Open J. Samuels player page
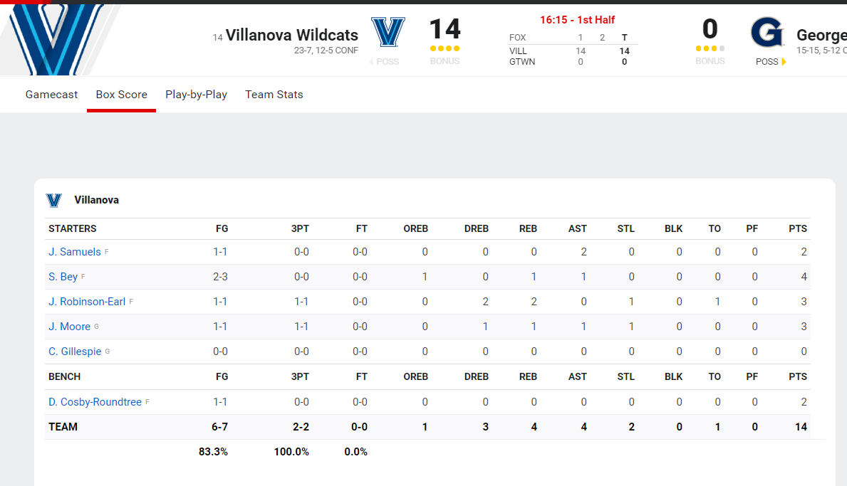The width and height of the screenshot is (847, 486). coord(75,252)
